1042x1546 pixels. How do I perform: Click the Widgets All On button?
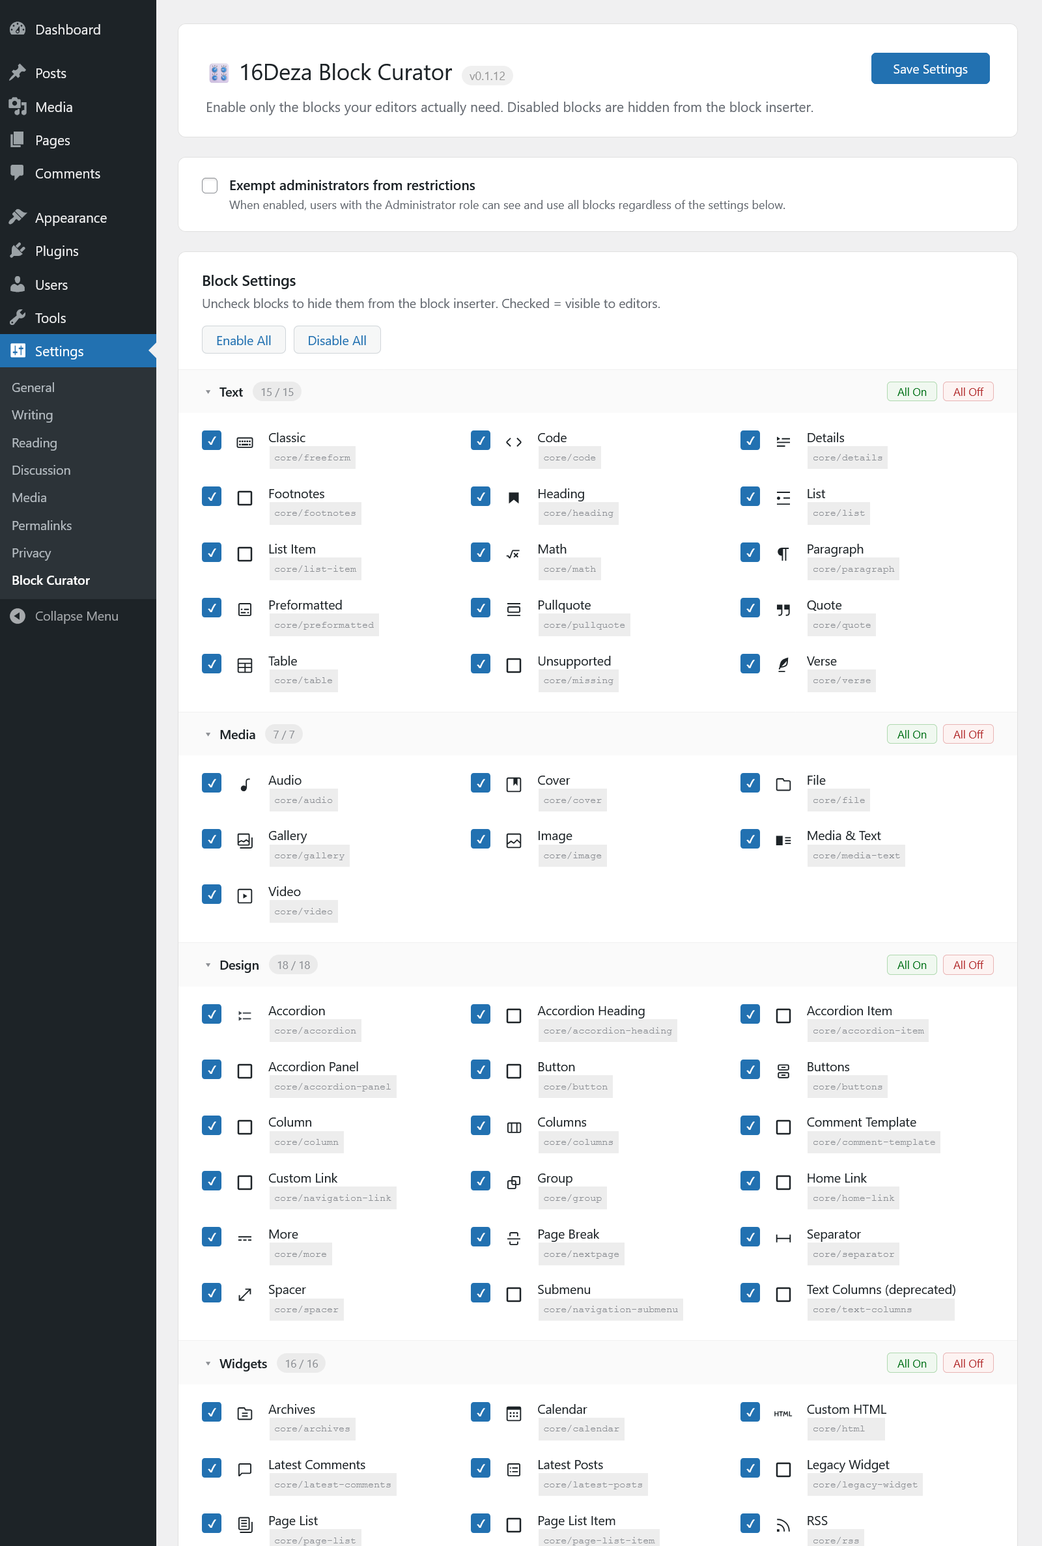point(912,1363)
